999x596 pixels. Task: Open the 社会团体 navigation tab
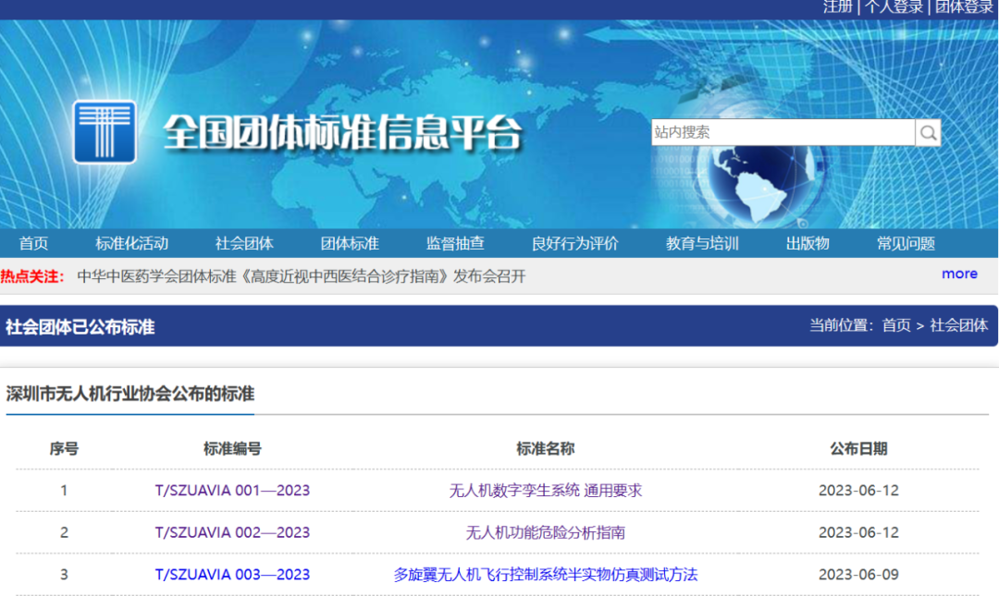[x=244, y=243]
